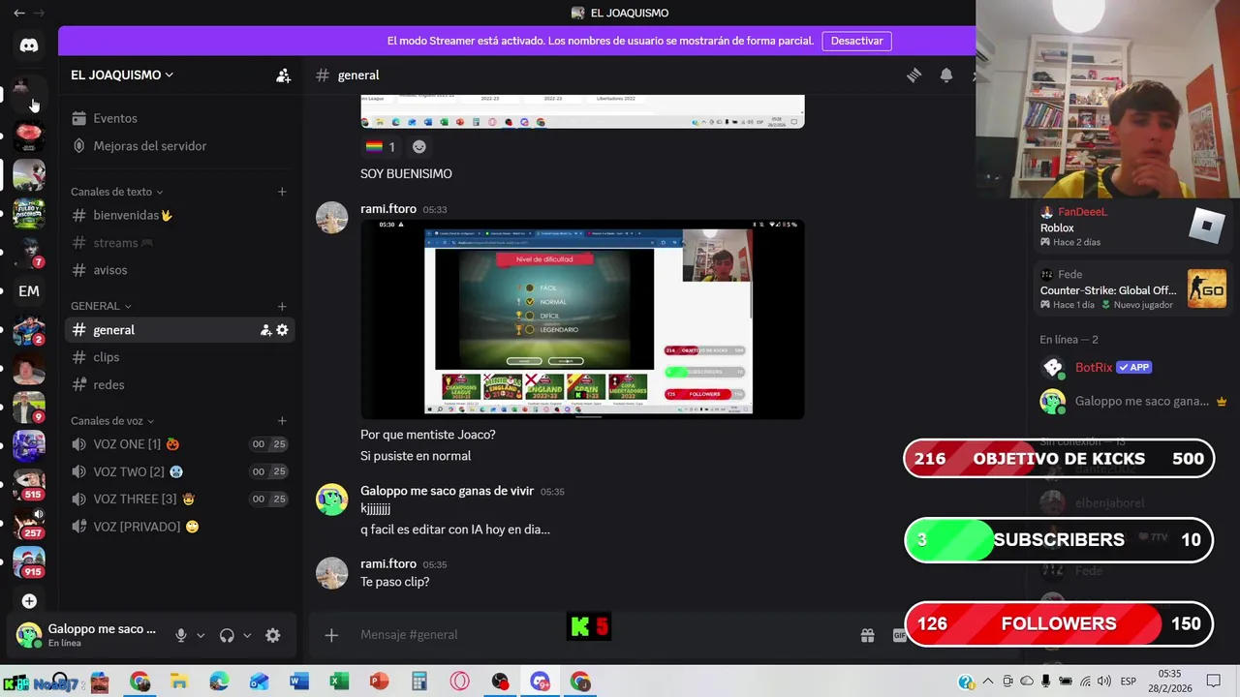Show hidden system tray icons
This screenshot has width=1240, height=697.
987,682
